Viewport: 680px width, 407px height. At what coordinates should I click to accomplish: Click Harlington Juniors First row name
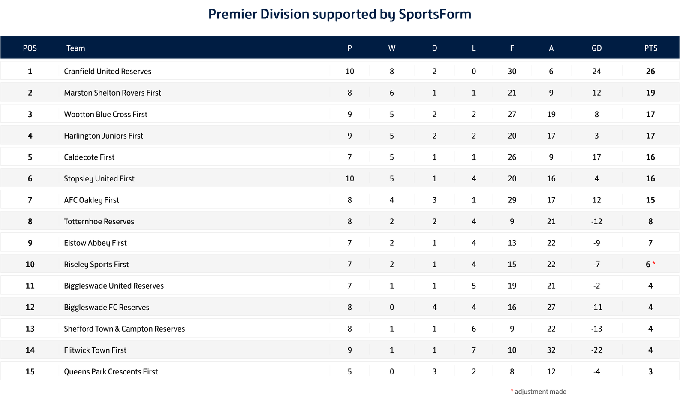tap(103, 136)
